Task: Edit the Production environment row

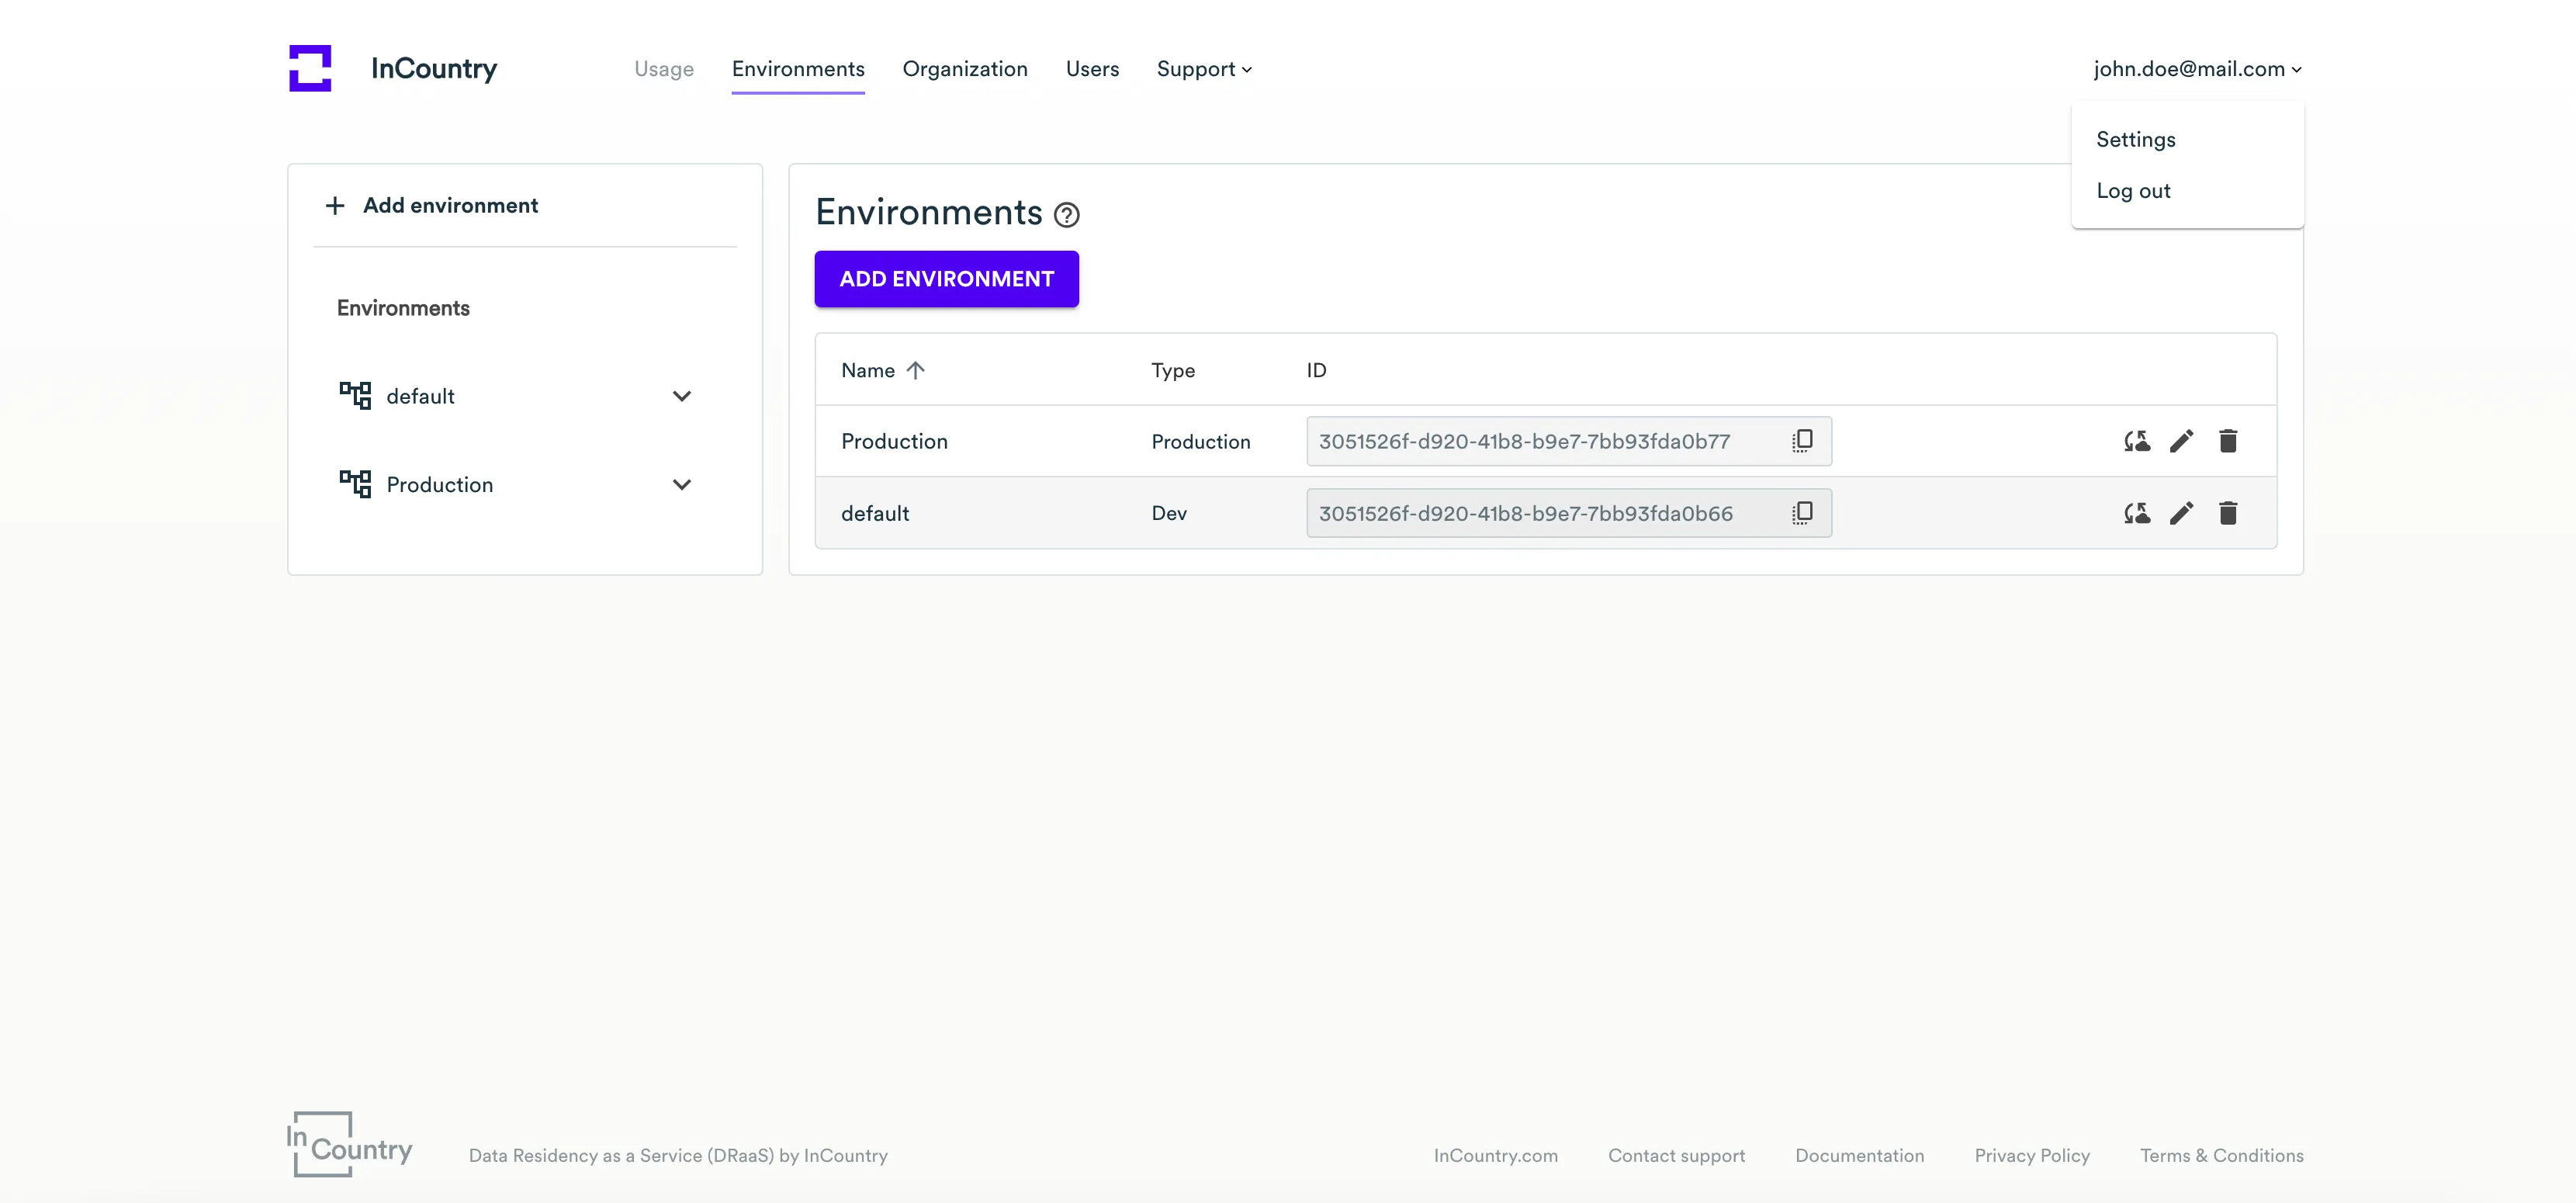Action: pyautogui.click(x=2181, y=441)
